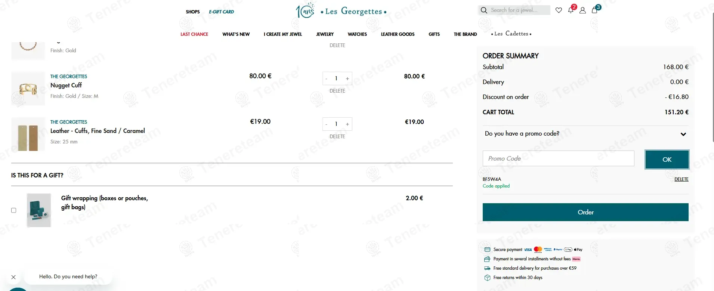Image resolution: width=714 pixels, height=291 pixels.
Task: Delete the applied code BF5W4A
Action: (681, 179)
